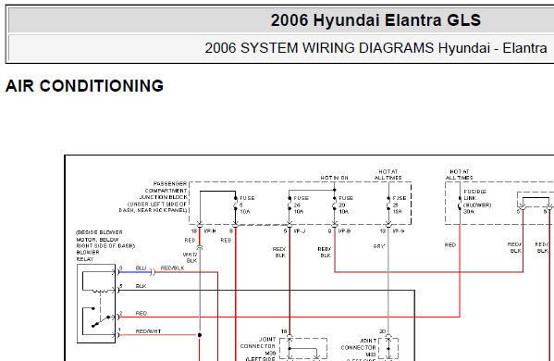The image size is (554, 361).
Task: Select the 'FUSE 6 10A' label
Action: 247,205
